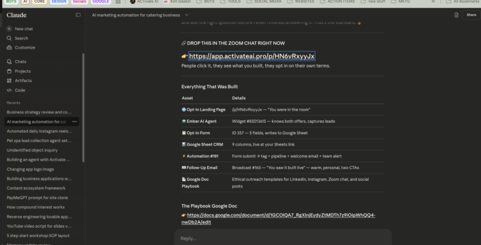Open Pet spa lead collection agent chat
Image resolution: width=481 pixels, height=245 pixels.
click(39, 141)
